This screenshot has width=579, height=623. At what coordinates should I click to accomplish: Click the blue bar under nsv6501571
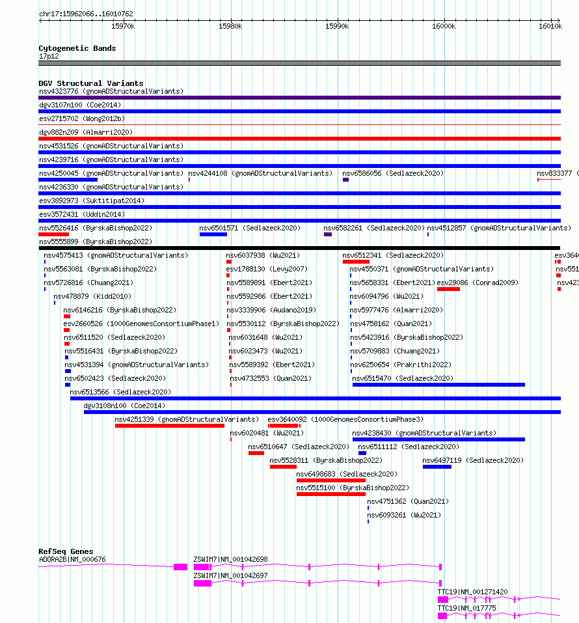tap(213, 235)
